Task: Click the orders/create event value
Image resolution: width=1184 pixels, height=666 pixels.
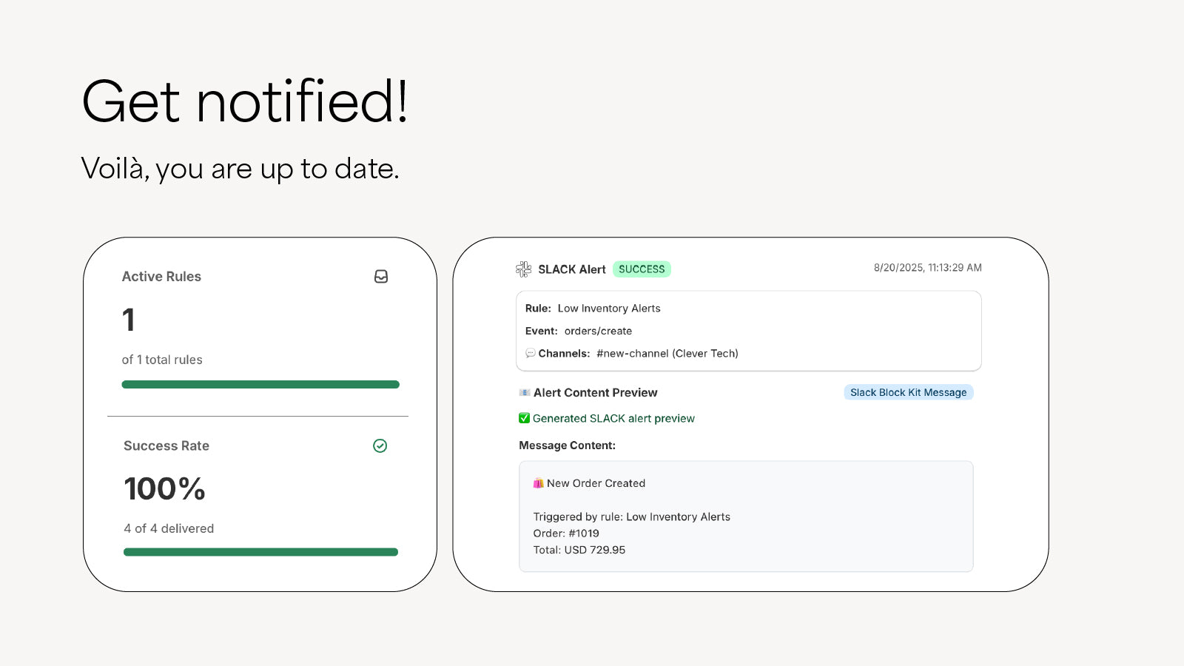Action: (x=598, y=332)
